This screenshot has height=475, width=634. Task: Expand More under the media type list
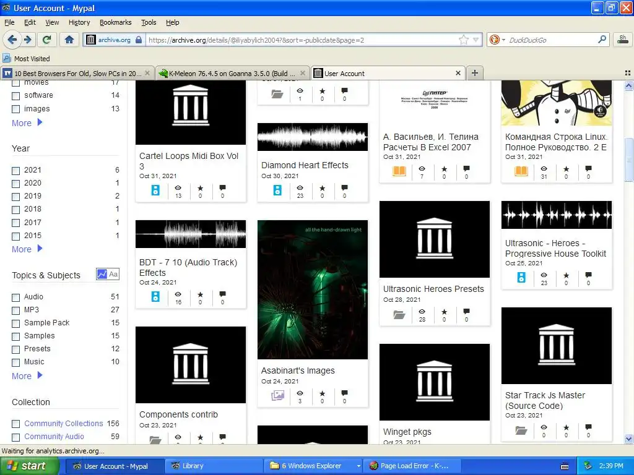[x=27, y=123]
